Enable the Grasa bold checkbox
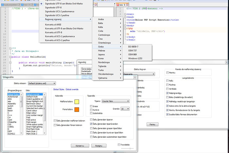The image size is (229, 153). [x=91, y=106]
